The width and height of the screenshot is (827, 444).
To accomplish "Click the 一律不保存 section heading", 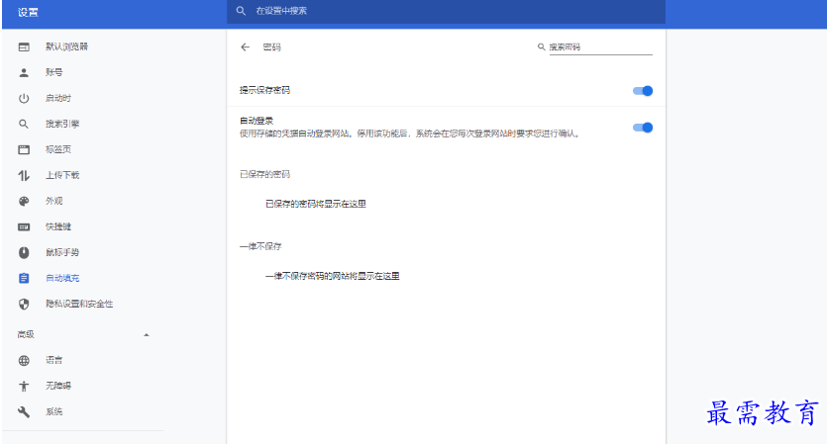I will pos(260,246).
